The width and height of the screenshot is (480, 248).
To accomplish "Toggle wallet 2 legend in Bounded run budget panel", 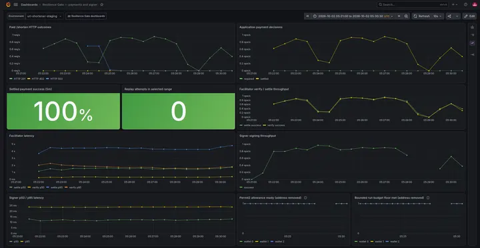I will point(395,241).
